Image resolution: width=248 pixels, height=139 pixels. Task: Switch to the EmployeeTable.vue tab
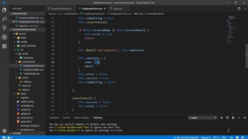(x=61, y=8)
